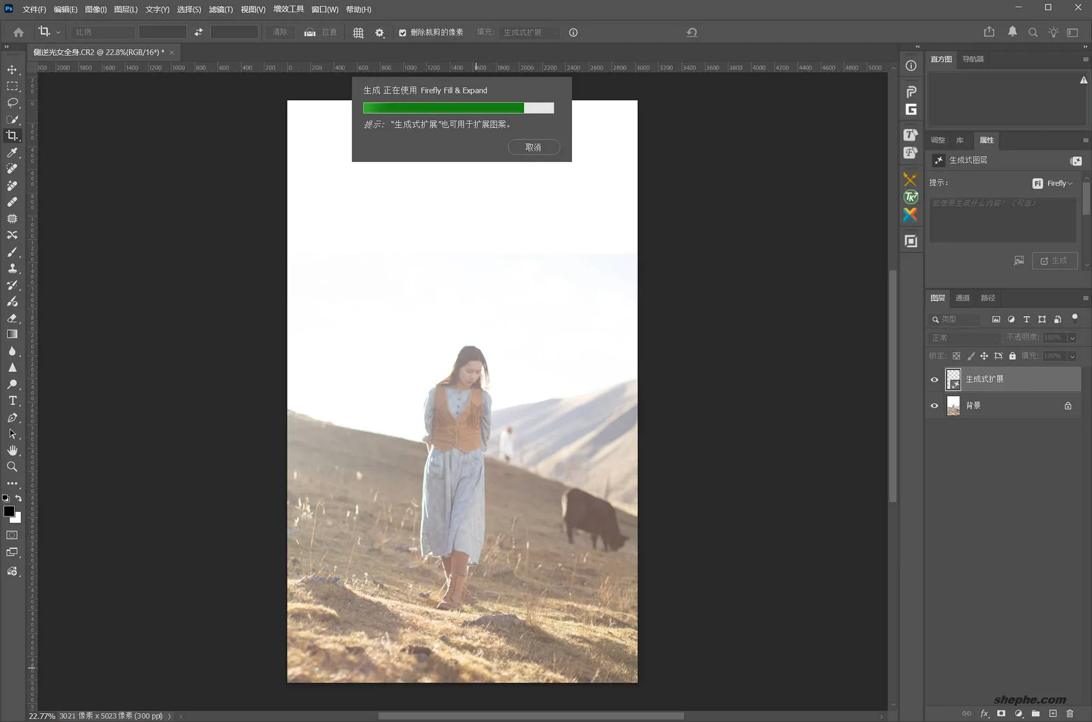Open the 填充 generative expand dropdown
The image size is (1092, 722).
(x=530, y=32)
